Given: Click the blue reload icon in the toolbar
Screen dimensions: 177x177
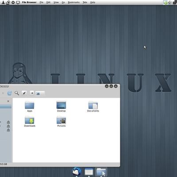Looking at the screenshot, I should (x=10, y=93).
